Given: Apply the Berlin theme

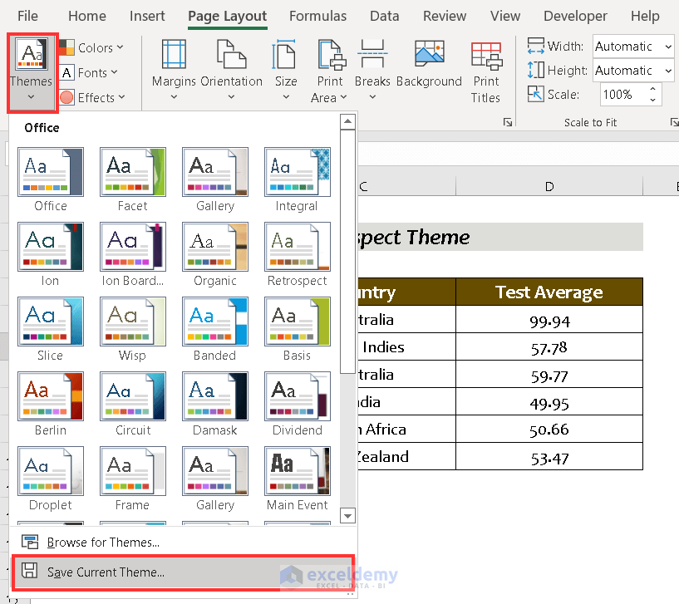Looking at the screenshot, I should pos(51,404).
